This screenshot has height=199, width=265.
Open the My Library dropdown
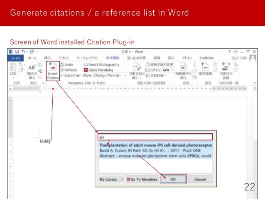point(111,179)
